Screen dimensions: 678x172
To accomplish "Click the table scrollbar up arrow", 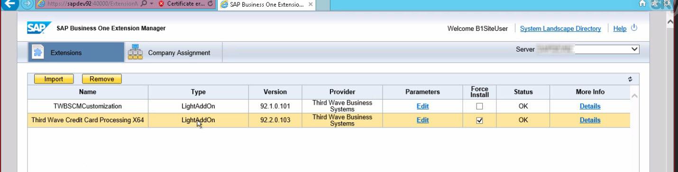I will (x=635, y=96).
